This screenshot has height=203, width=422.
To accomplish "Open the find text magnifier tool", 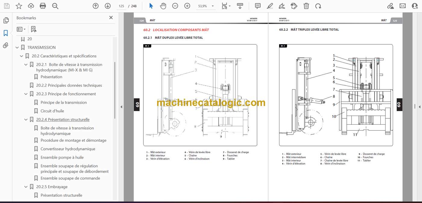I will tap(55, 6).
